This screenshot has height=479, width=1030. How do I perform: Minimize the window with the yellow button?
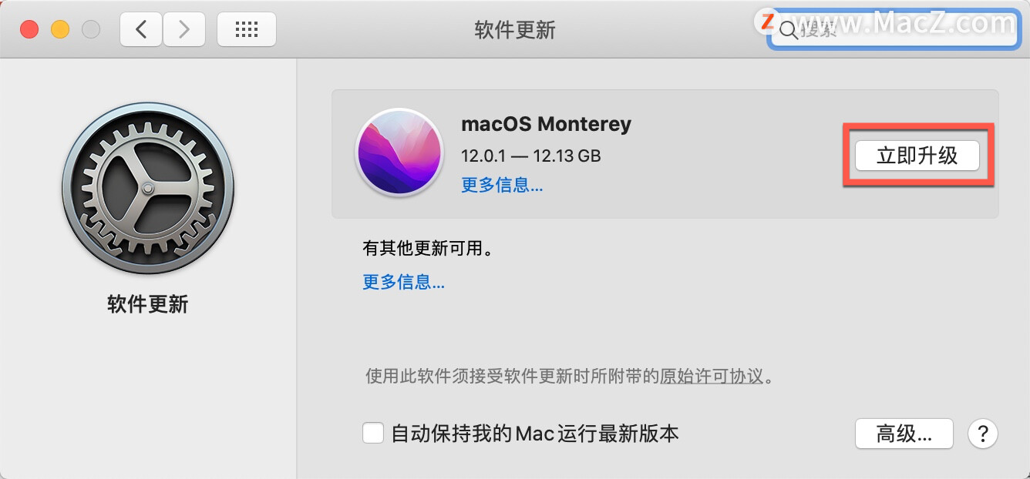click(60, 30)
